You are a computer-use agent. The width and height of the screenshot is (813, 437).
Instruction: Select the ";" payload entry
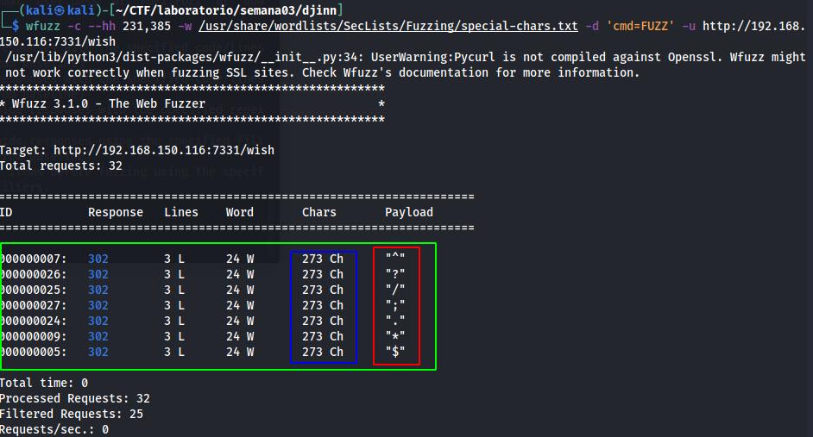point(395,305)
